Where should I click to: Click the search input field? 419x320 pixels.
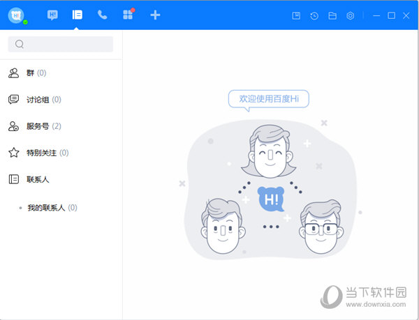[x=61, y=44]
